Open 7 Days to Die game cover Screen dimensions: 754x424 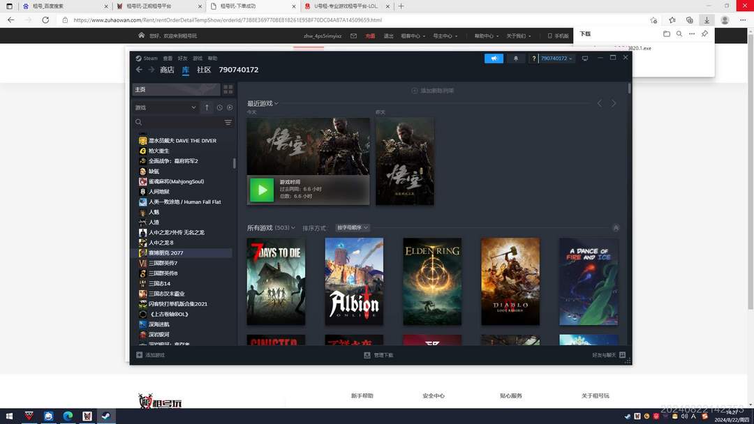coord(276,281)
